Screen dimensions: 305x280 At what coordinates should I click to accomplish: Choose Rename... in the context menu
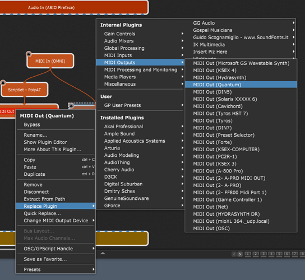[x=56, y=135]
